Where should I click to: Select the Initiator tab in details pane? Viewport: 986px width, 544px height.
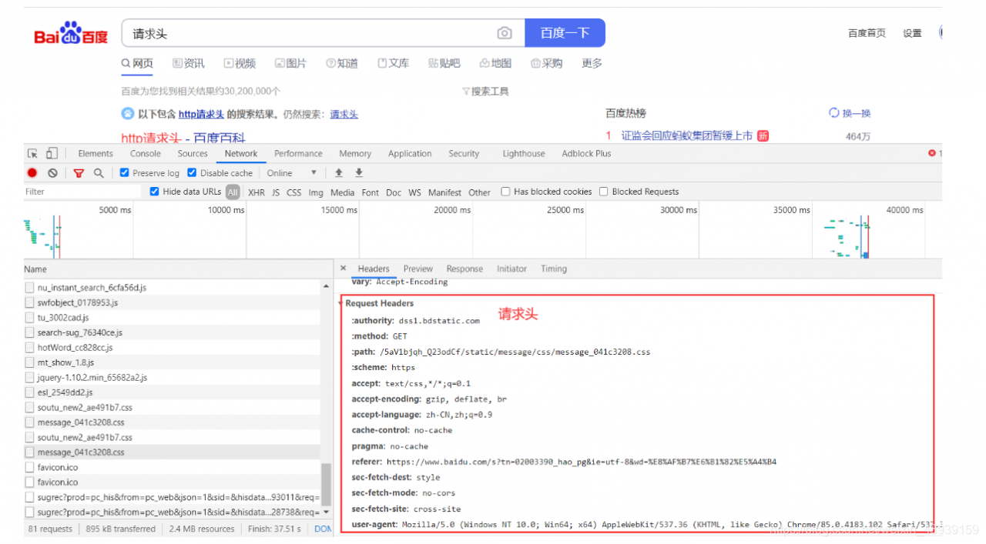click(511, 269)
